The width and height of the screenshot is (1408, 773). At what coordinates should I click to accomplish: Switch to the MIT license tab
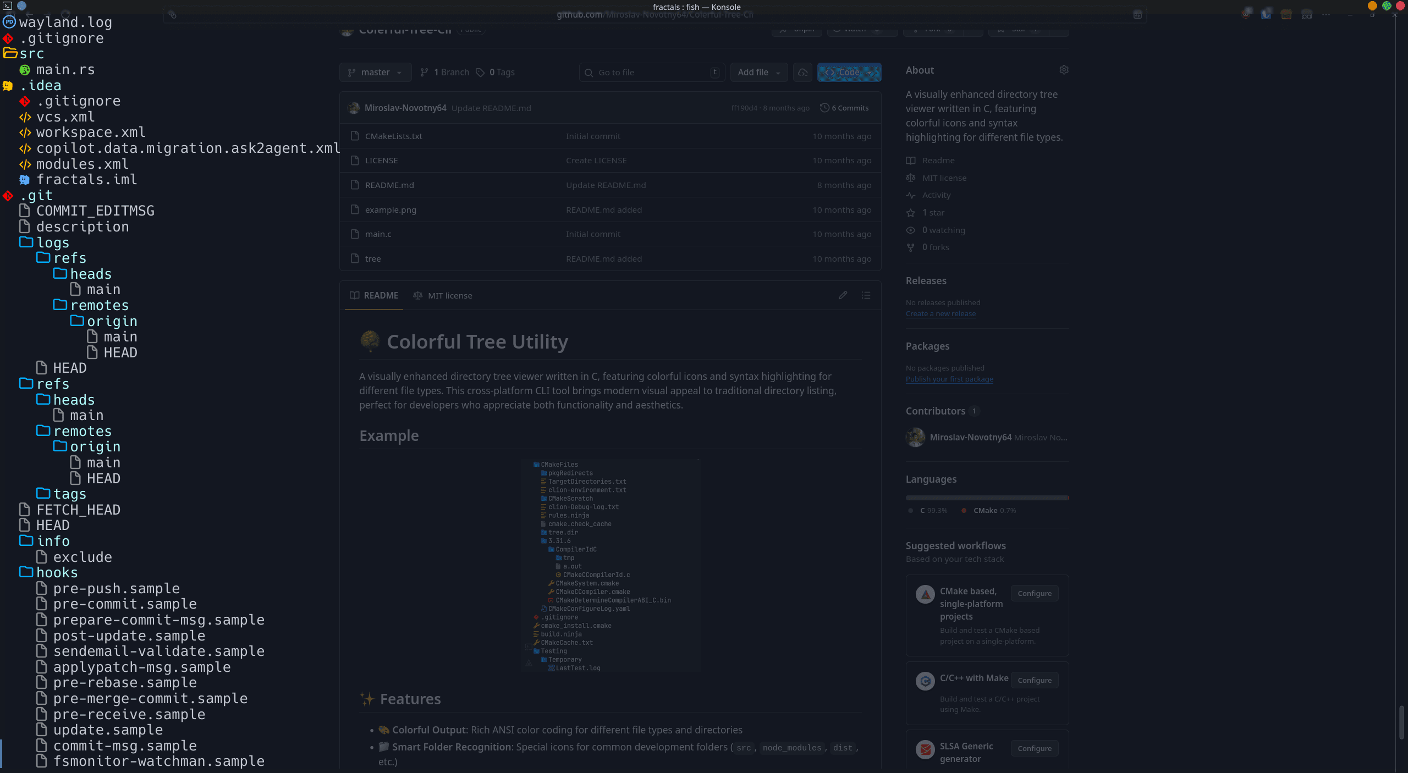pos(442,295)
